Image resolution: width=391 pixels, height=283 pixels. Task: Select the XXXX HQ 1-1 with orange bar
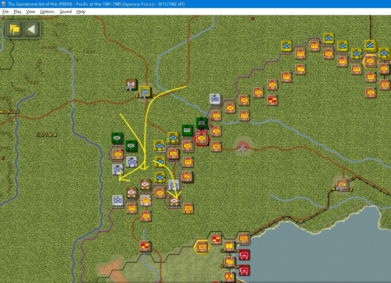point(188,209)
